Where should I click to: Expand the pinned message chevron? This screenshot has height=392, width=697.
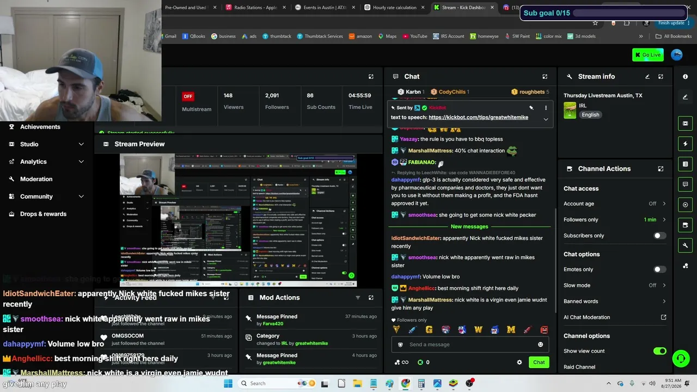click(546, 119)
